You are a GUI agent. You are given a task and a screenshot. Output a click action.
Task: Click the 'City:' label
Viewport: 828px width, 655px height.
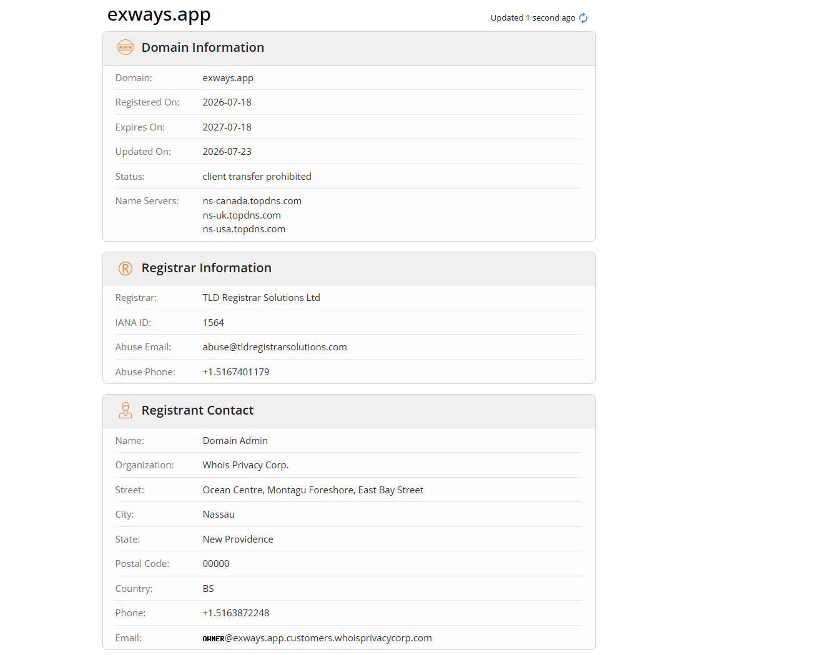point(124,515)
